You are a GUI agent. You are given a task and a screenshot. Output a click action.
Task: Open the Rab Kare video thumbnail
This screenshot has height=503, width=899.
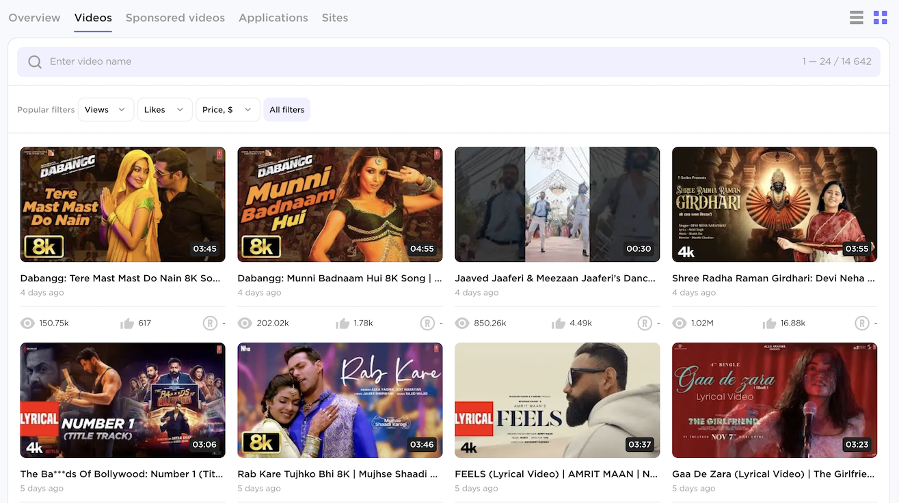coord(340,400)
